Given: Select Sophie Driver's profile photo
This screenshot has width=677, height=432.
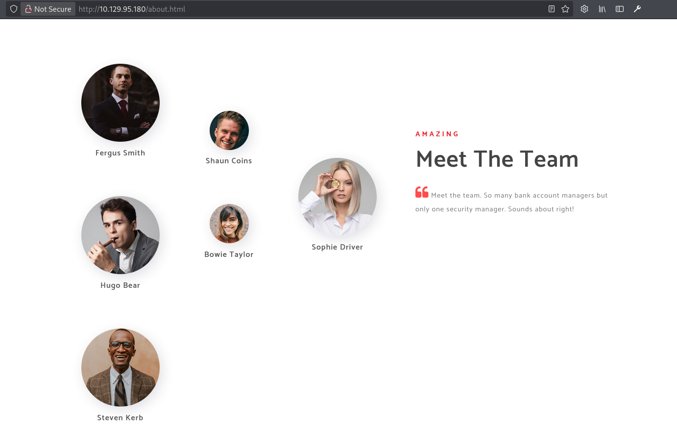Looking at the screenshot, I should [338, 197].
